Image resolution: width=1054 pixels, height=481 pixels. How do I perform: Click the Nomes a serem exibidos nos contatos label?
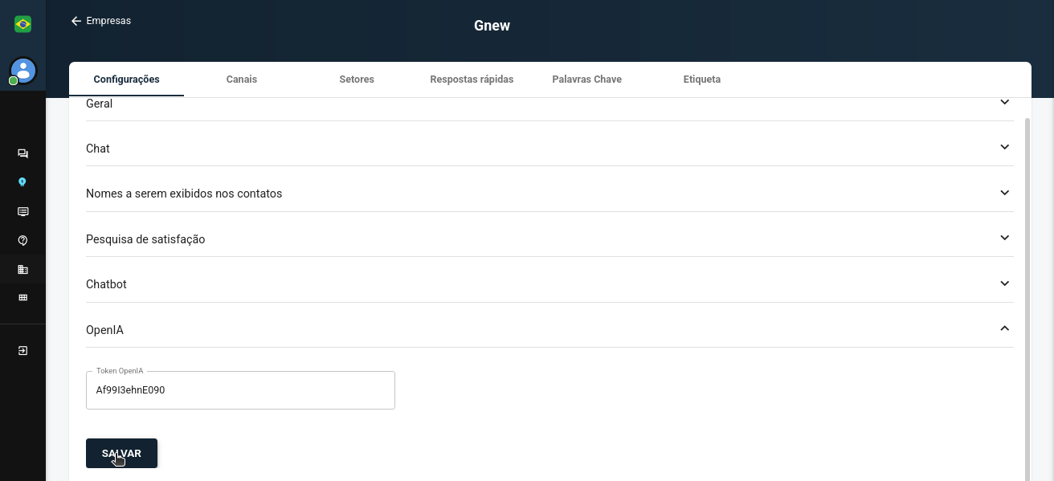click(184, 194)
